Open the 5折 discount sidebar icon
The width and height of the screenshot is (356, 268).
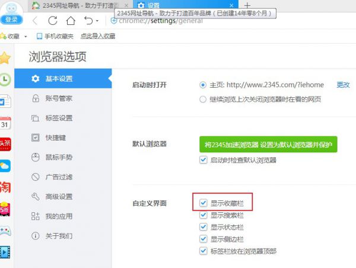point(5,209)
